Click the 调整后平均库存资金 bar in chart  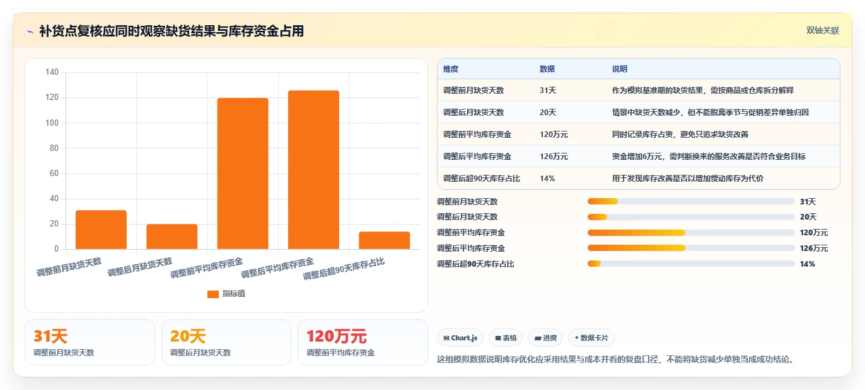point(313,170)
